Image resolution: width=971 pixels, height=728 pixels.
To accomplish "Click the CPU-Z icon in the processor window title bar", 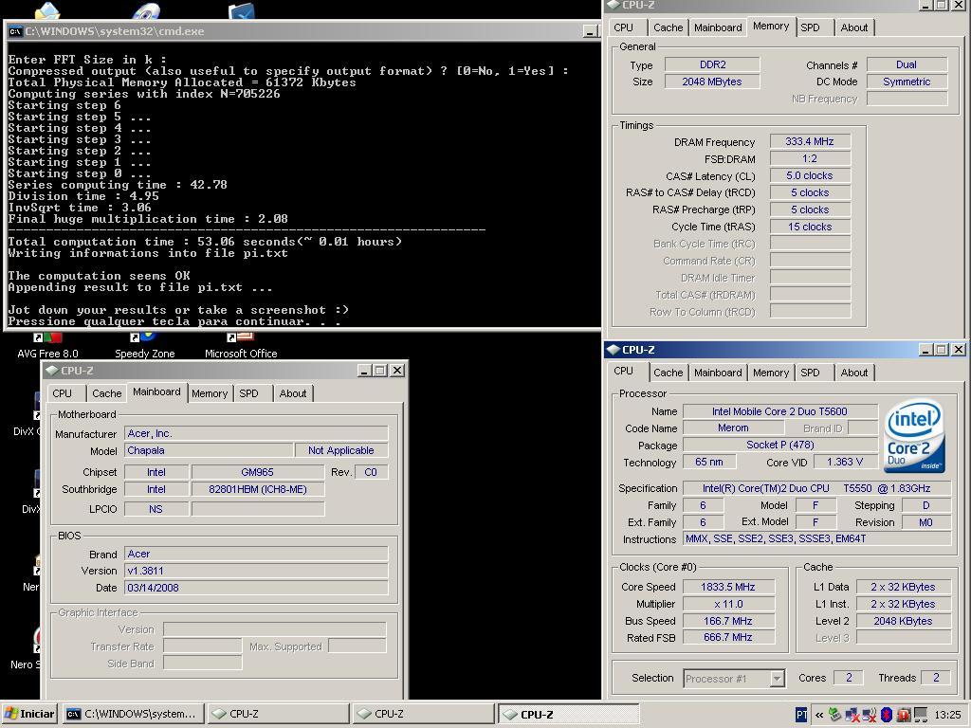I will click(x=614, y=350).
